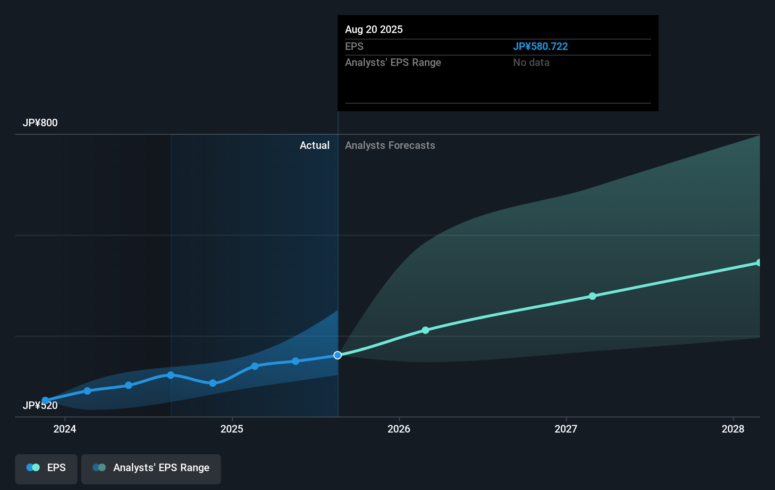The width and height of the screenshot is (775, 490).
Task: Toggle the EPS series visibility in legend
Action: tap(46, 468)
